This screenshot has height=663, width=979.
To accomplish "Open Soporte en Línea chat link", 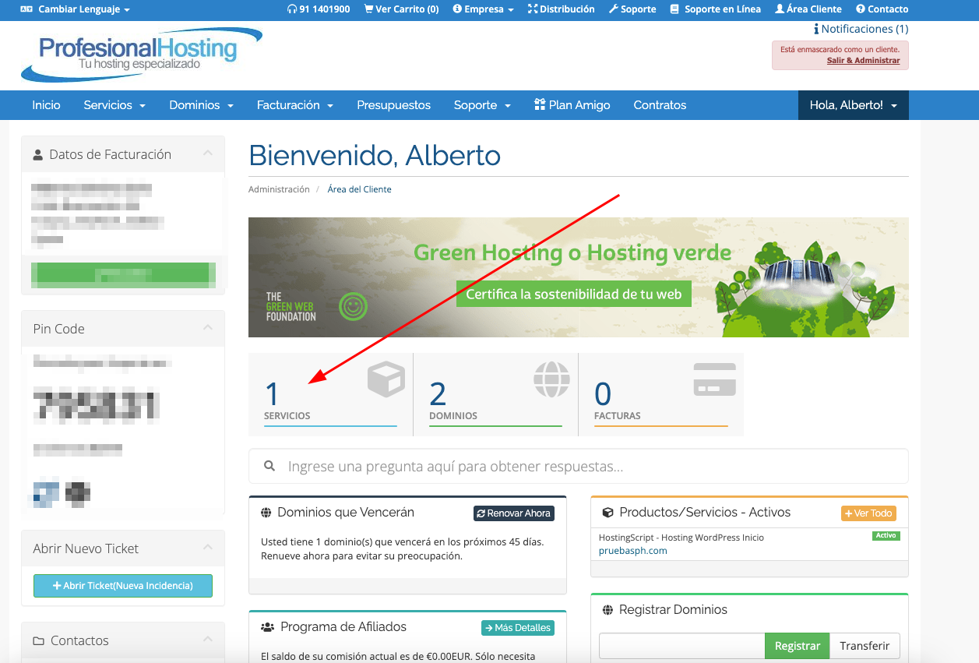I will (x=715, y=9).
